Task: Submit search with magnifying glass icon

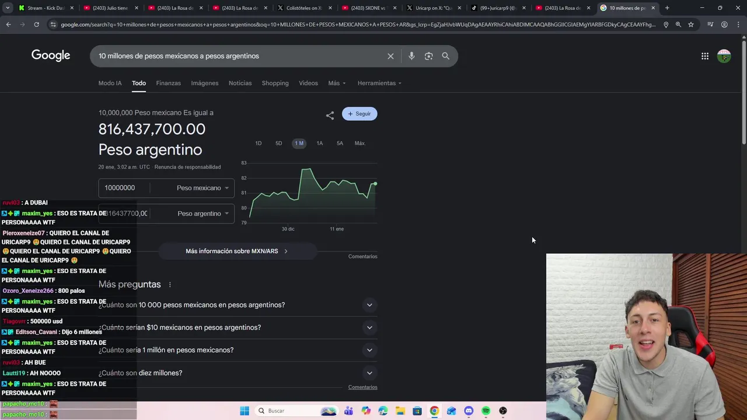Action: click(x=446, y=56)
